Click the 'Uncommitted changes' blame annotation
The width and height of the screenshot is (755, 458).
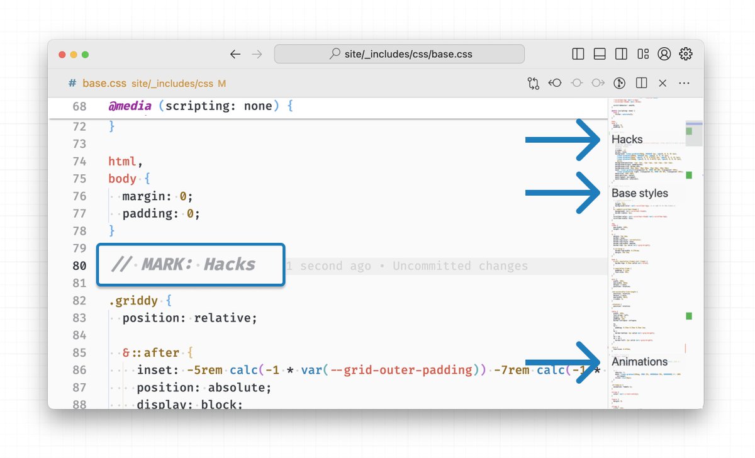point(460,265)
